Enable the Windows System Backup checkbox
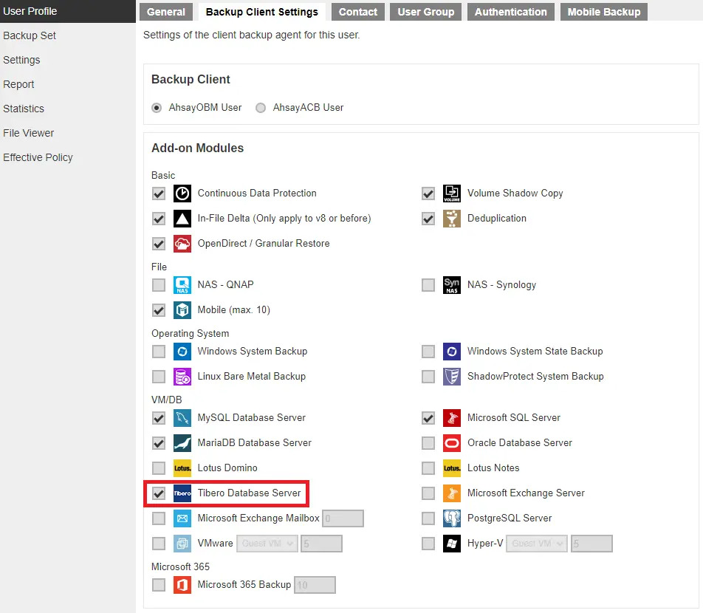The width and height of the screenshot is (703, 613). click(159, 352)
